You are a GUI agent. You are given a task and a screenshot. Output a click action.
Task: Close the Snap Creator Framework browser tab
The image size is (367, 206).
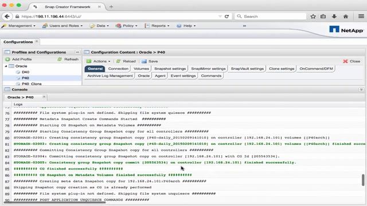pos(99,7)
